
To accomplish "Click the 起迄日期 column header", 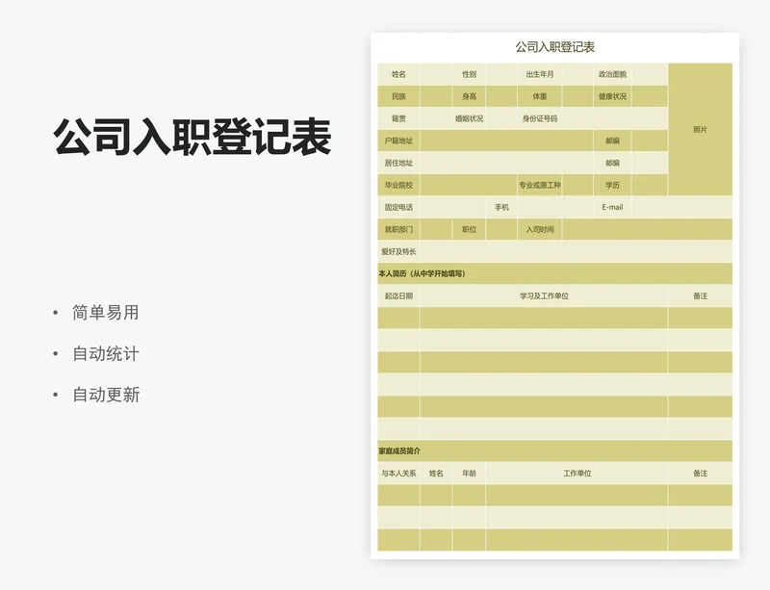I will tap(398, 295).
